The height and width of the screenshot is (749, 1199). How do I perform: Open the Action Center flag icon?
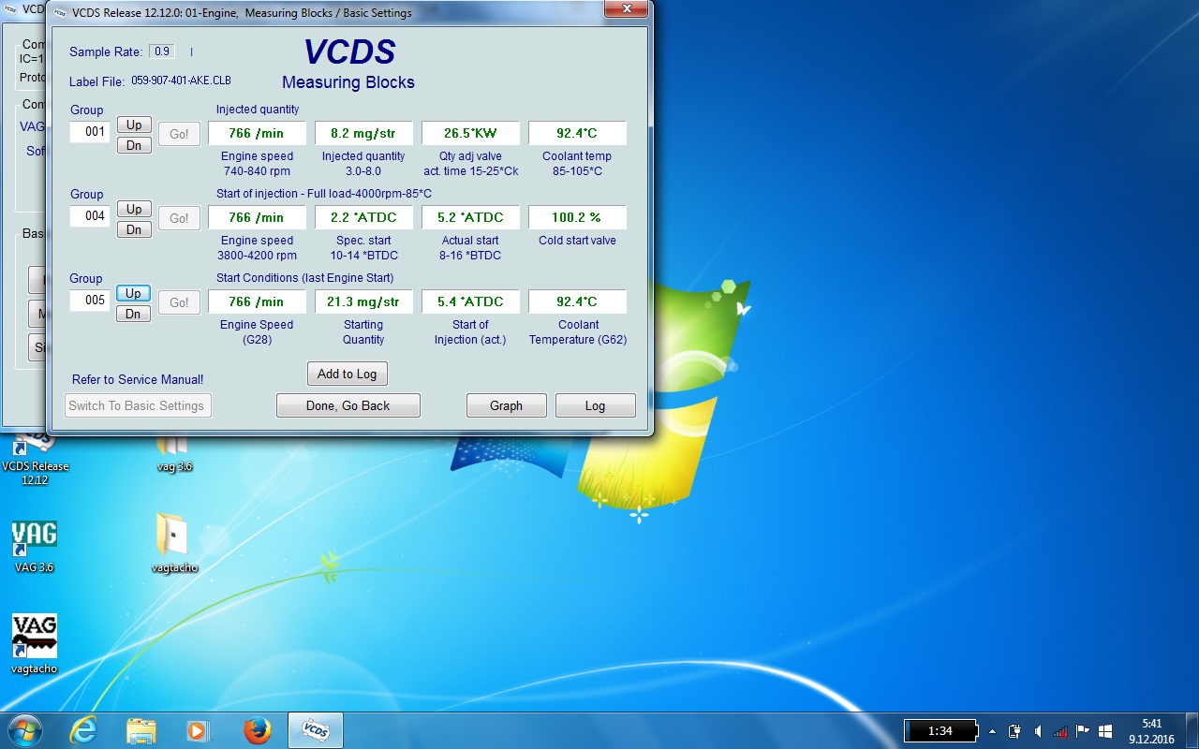1083,730
